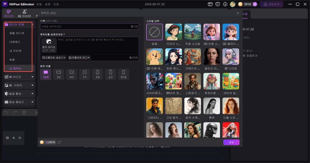Open the download center icon

click(225, 4)
